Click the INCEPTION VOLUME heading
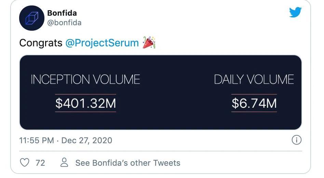The width and height of the screenshot is (324, 178). pos(85,79)
